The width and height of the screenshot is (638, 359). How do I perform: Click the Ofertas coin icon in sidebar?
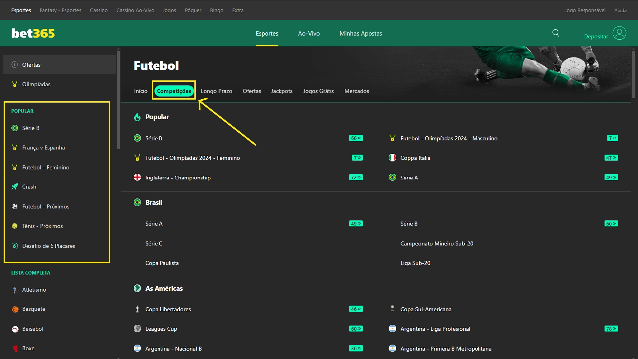15,65
